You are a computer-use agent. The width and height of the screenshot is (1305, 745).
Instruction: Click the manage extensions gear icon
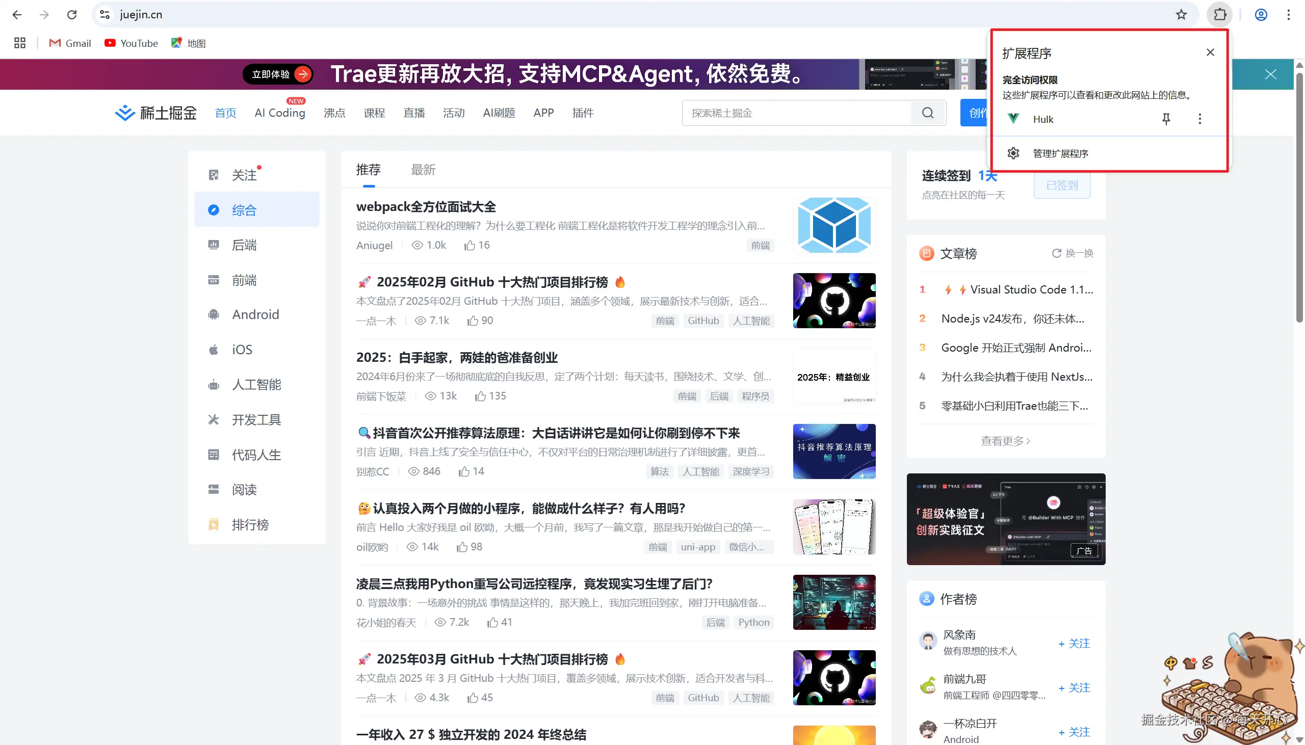click(x=1013, y=153)
